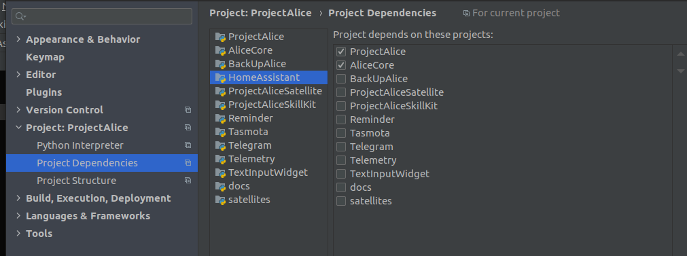
Task: Expand the Build, Execution, Deployment section
Action: [x=18, y=198]
